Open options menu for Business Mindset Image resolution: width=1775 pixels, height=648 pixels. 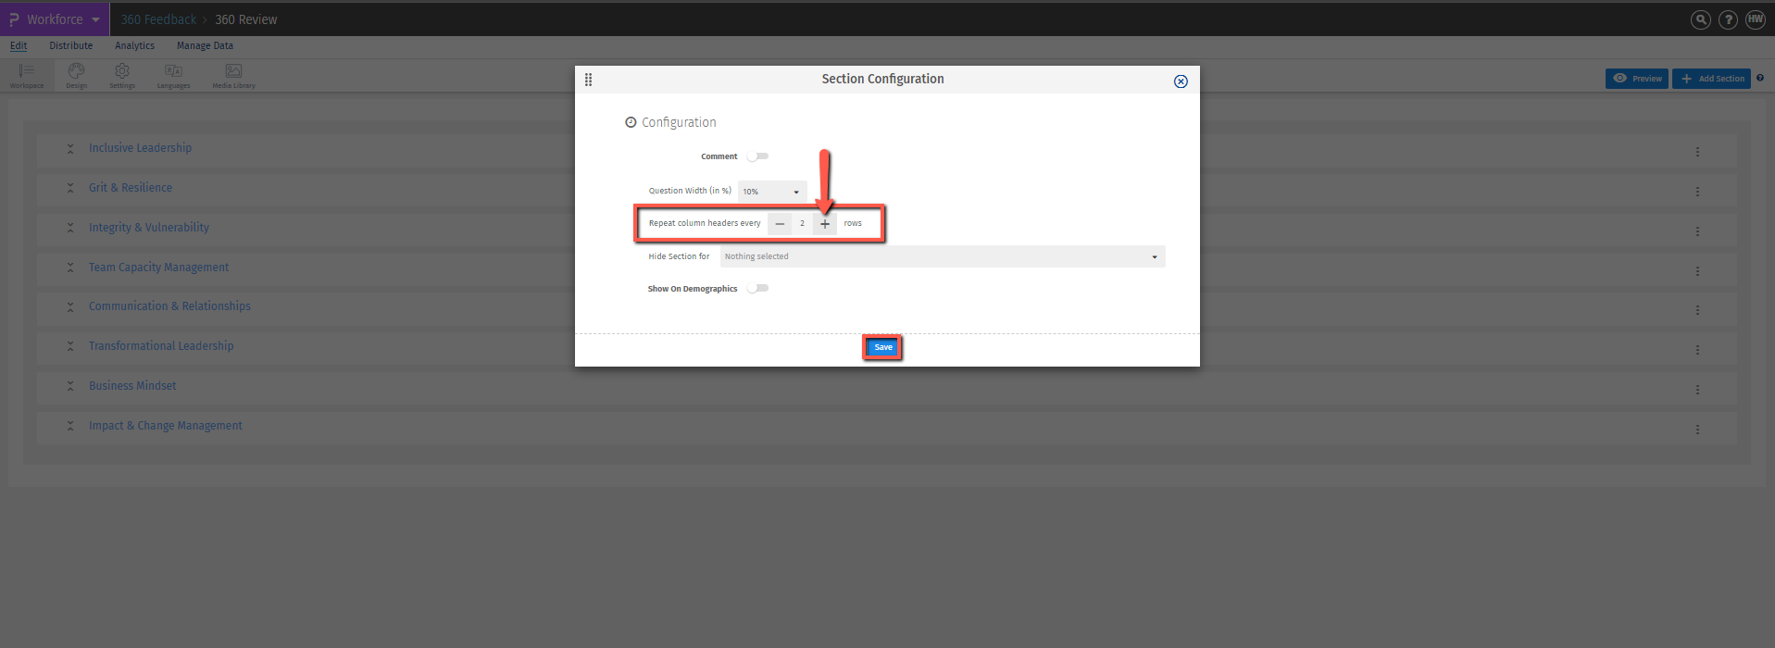(x=1697, y=390)
